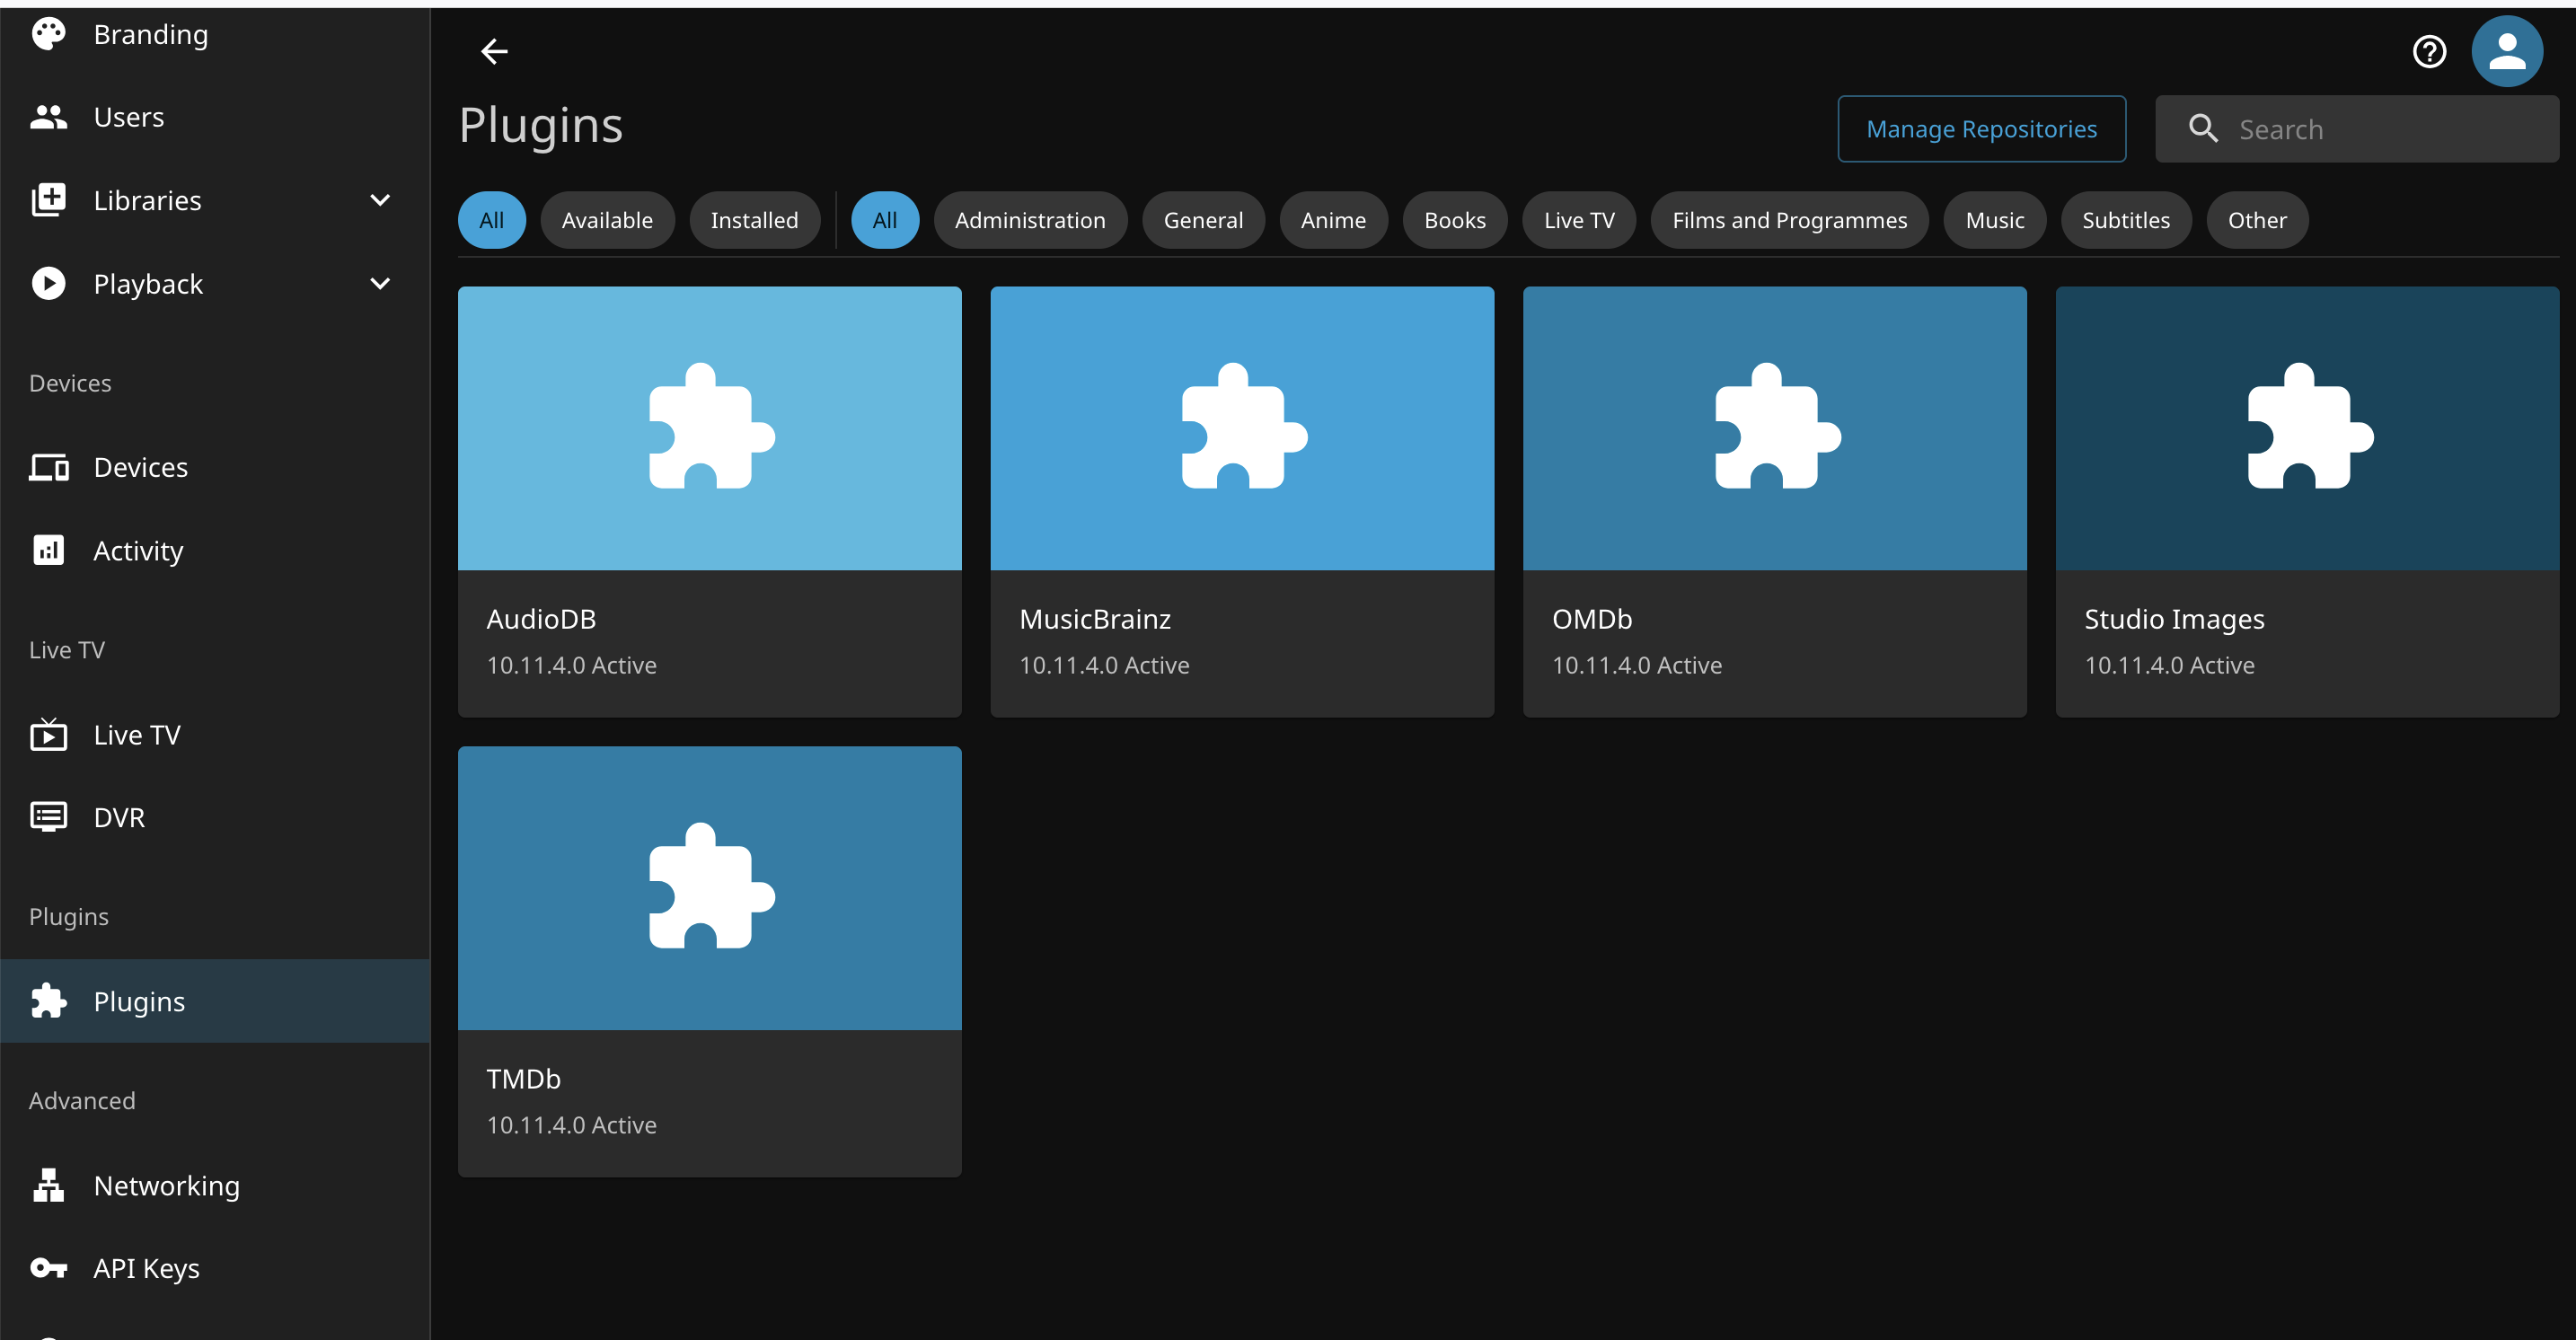This screenshot has height=1340, width=2576.
Task: Click the Manage Repositories button
Action: click(1981, 129)
